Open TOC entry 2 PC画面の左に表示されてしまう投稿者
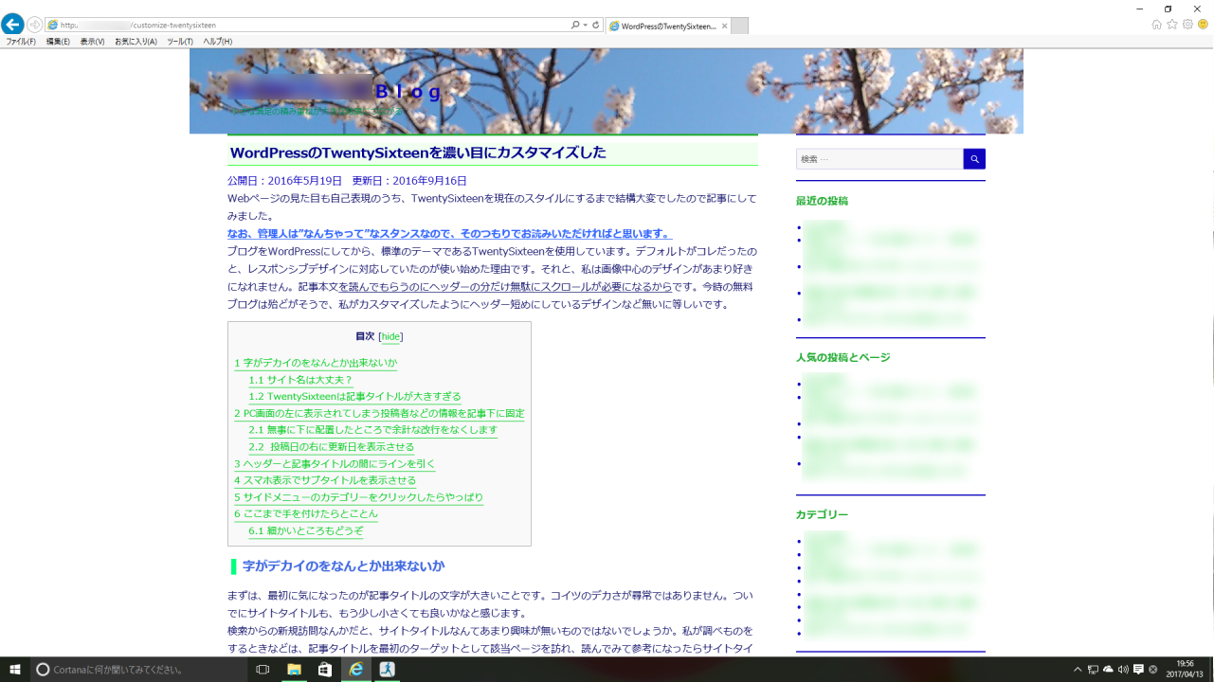1214x682 pixels. (379, 413)
